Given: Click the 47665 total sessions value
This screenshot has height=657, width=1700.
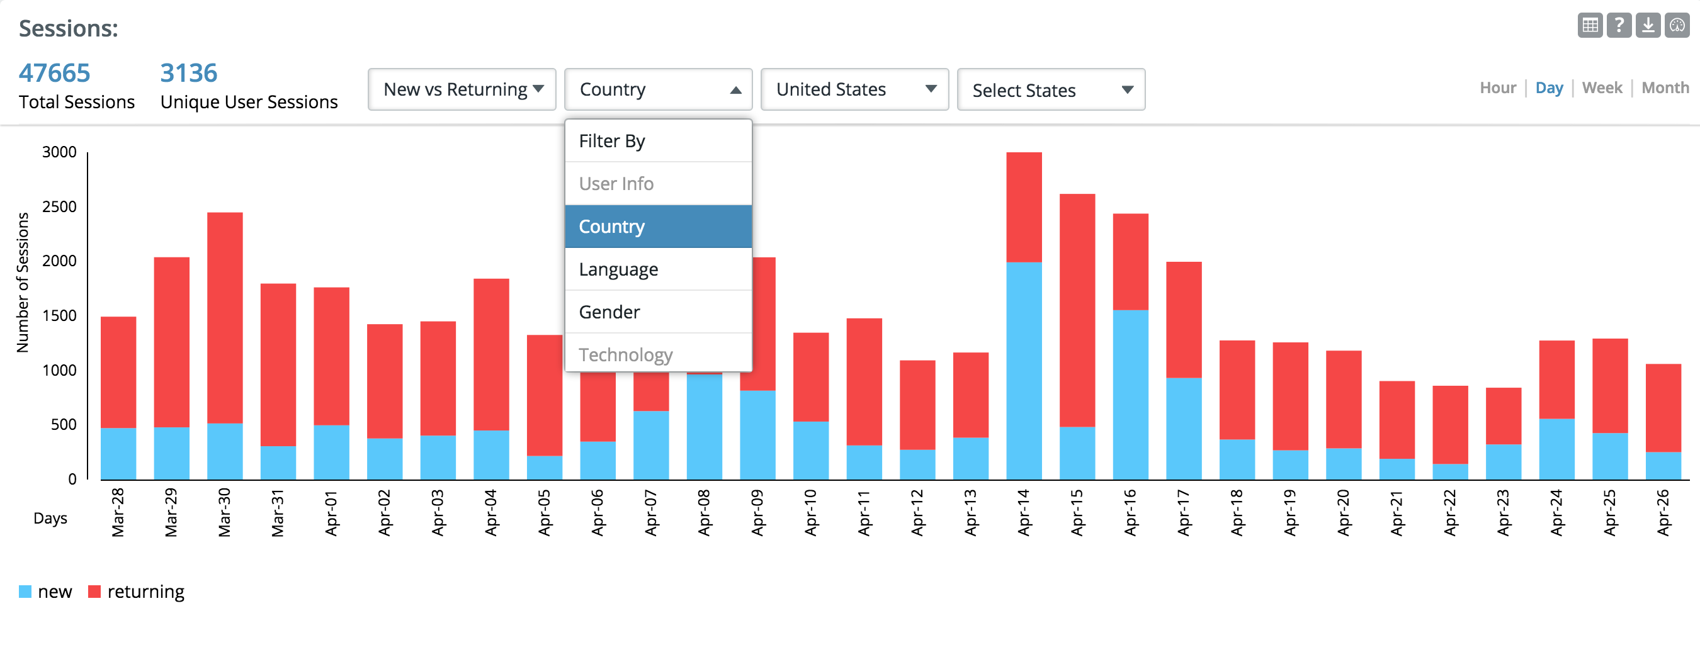Looking at the screenshot, I should coord(54,73).
